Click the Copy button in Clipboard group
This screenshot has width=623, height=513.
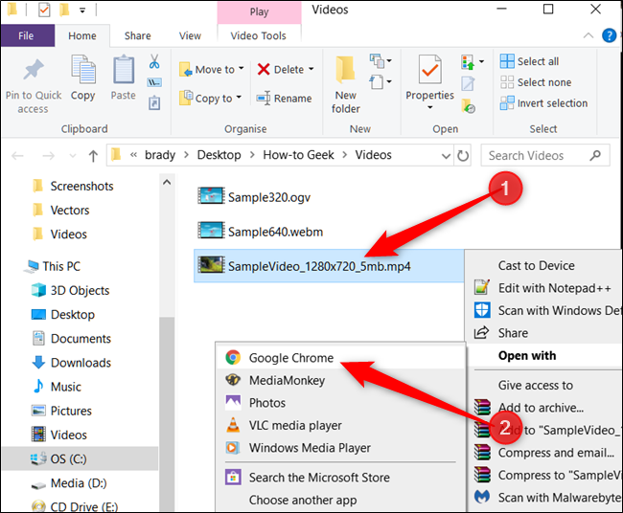pos(83,78)
